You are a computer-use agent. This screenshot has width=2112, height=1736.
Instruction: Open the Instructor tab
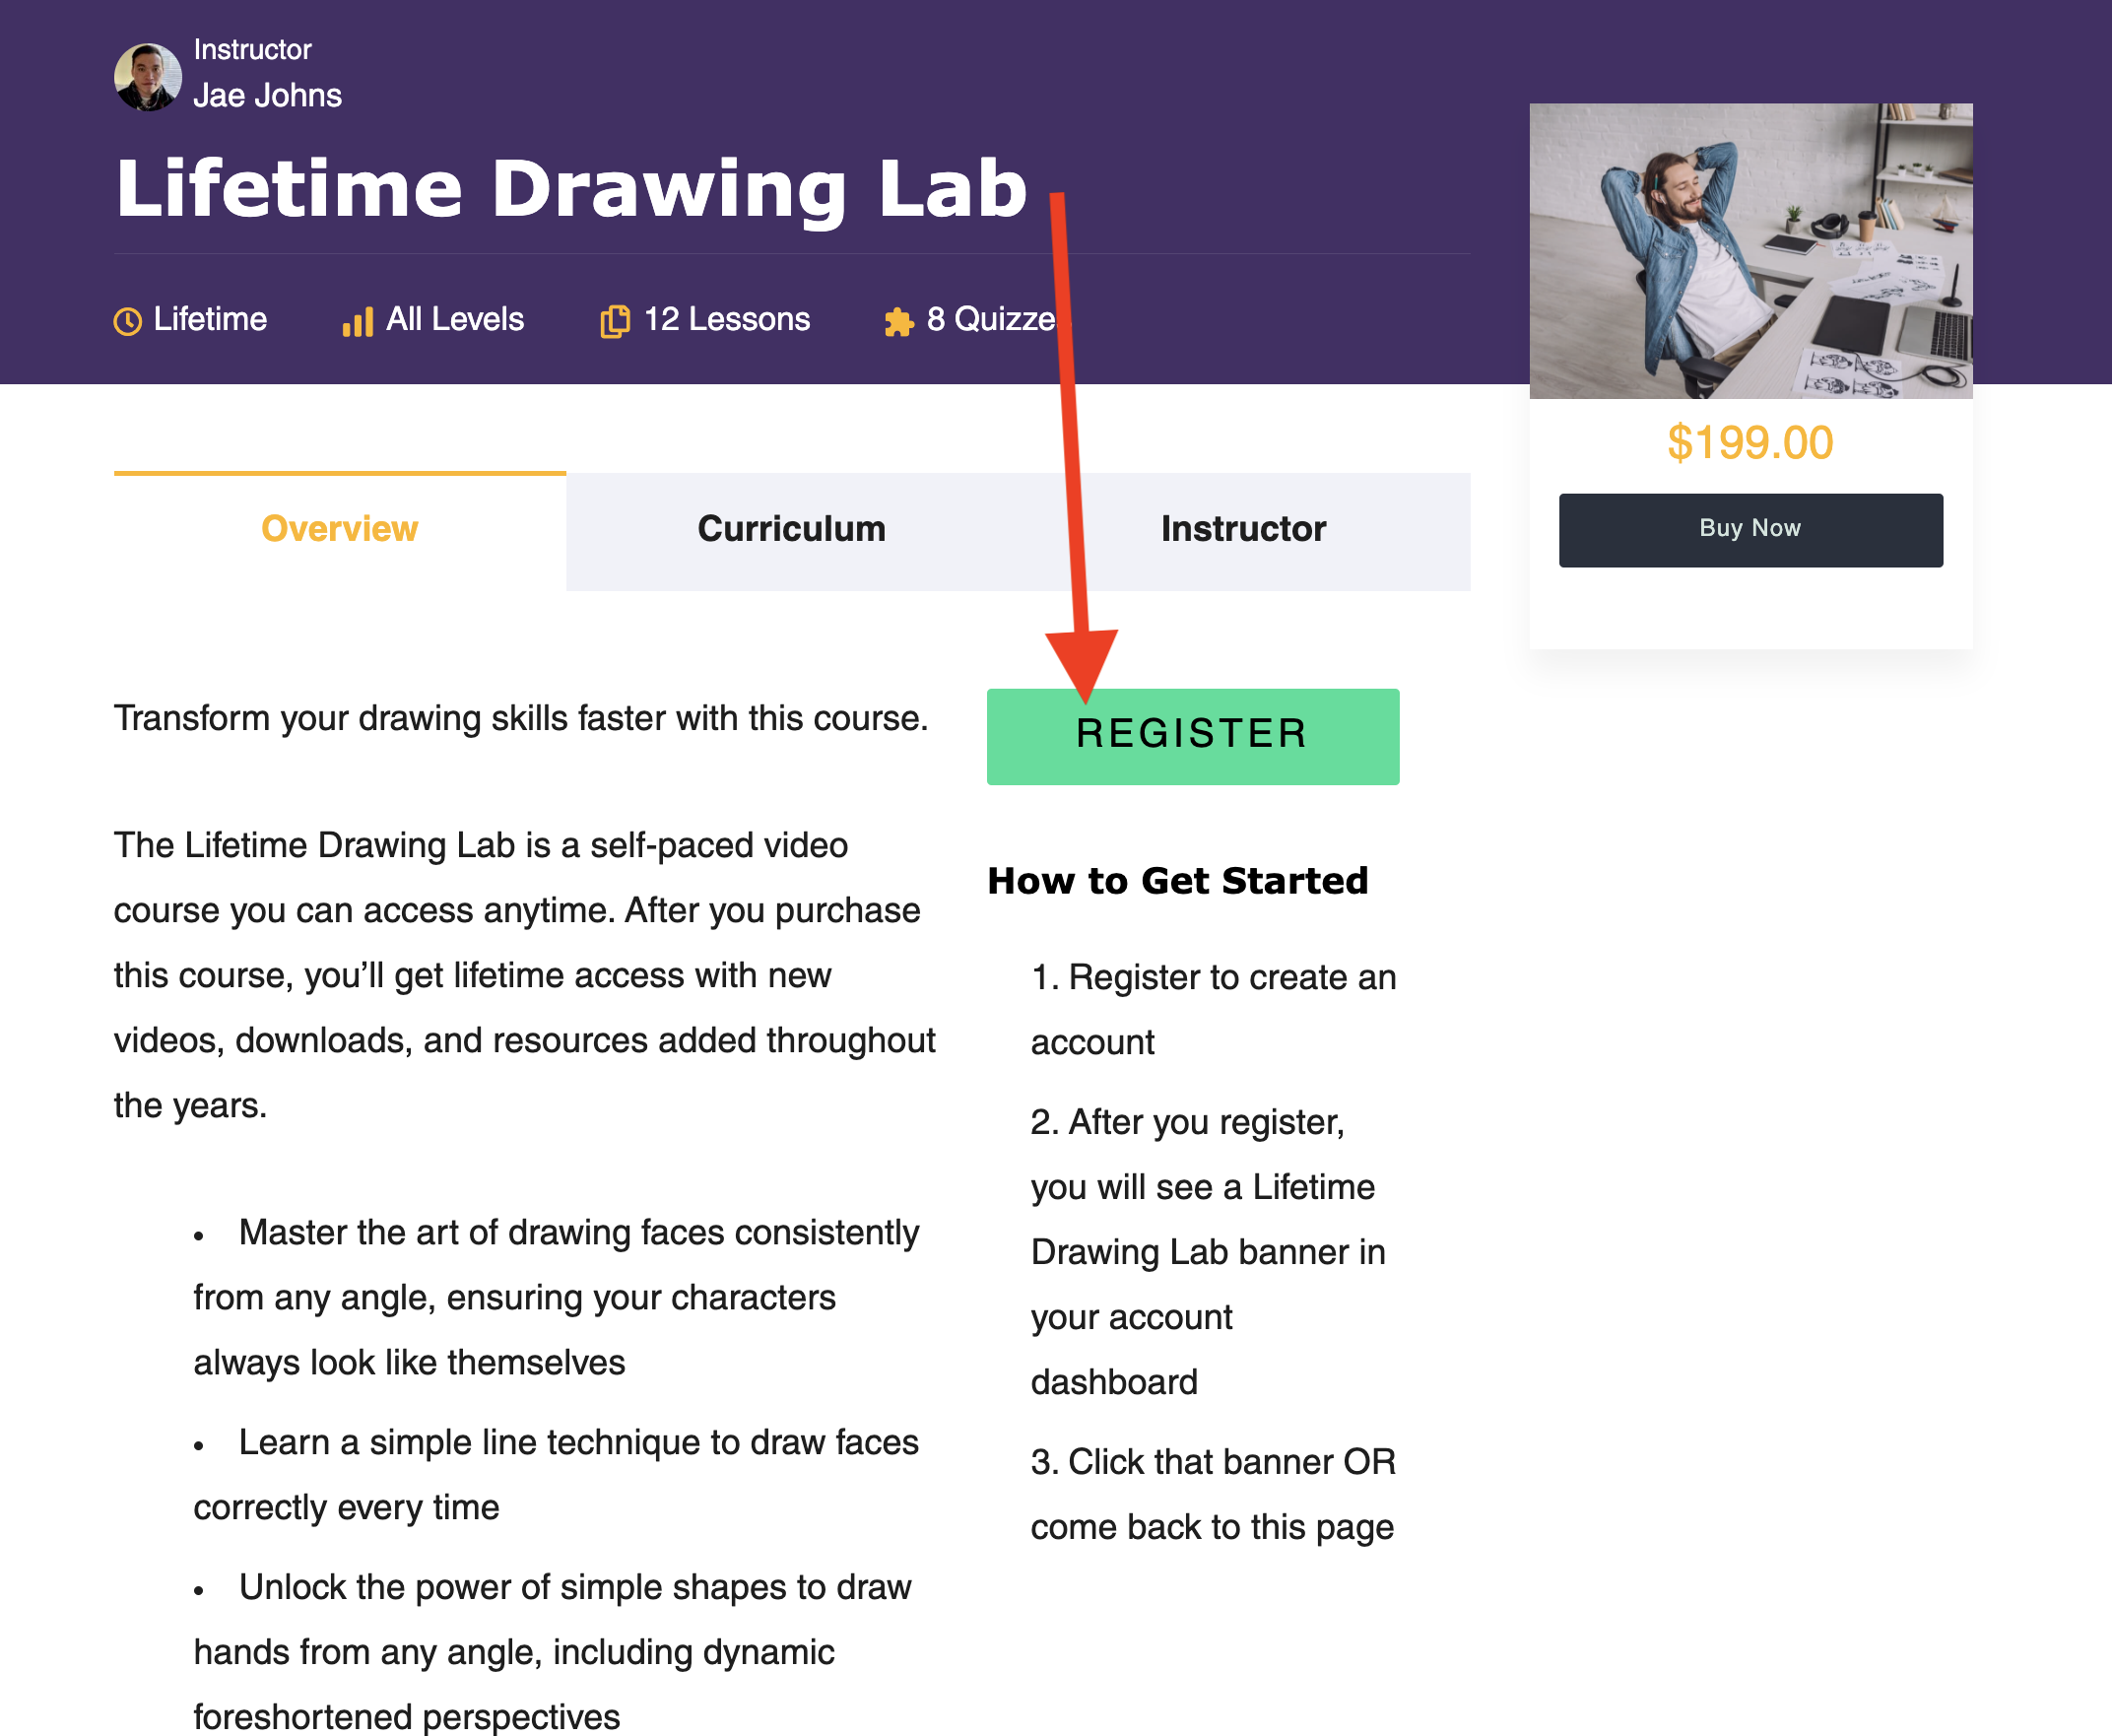coord(1243,530)
